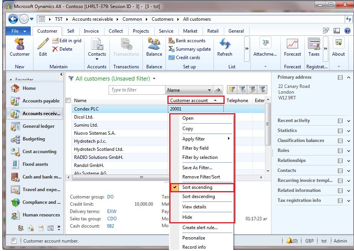
Task: Switch to the Invoice ribbon tab
Action: tap(91, 31)
